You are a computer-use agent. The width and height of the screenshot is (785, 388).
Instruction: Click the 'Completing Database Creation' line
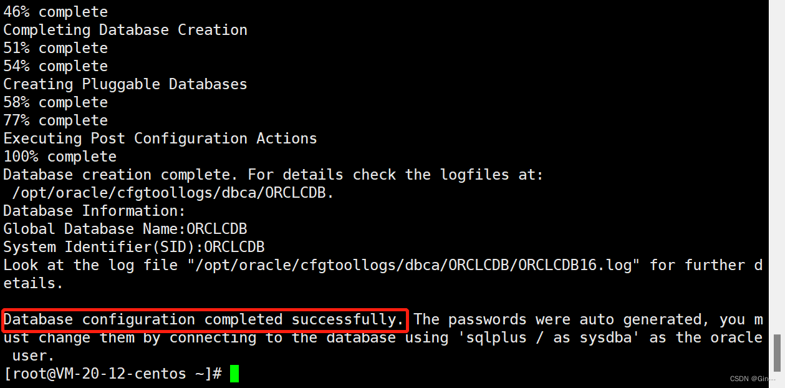125,30
